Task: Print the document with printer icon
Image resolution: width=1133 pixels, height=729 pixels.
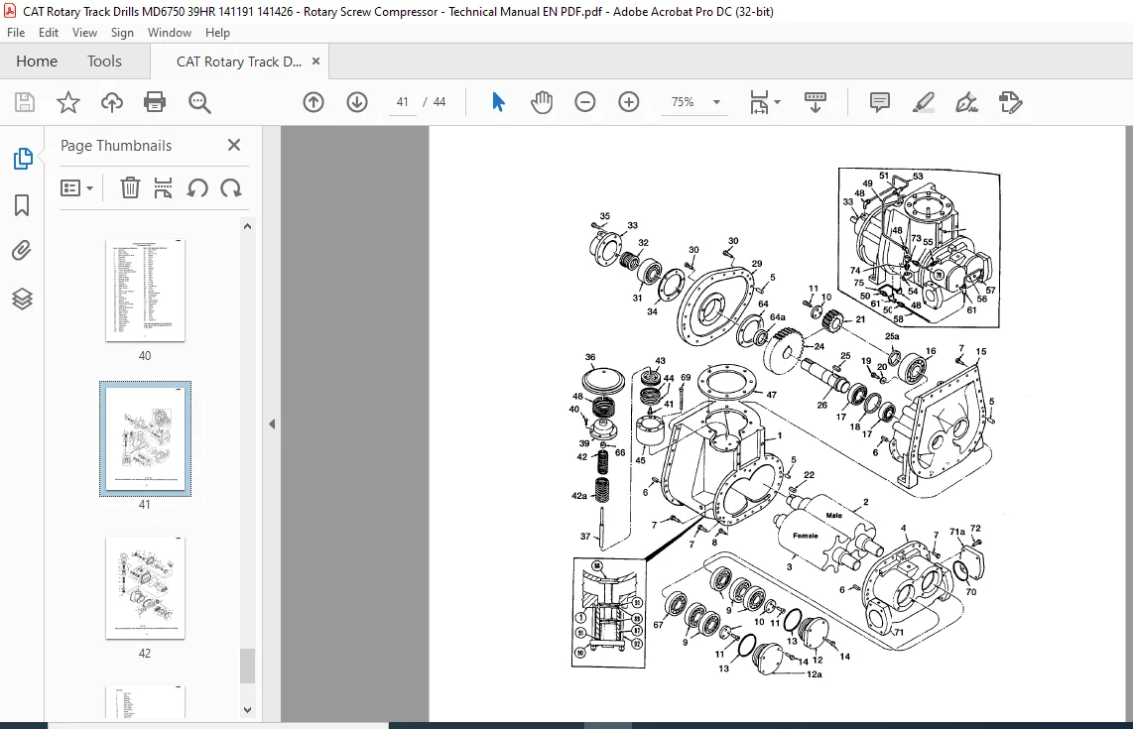Action: [155, 102]
